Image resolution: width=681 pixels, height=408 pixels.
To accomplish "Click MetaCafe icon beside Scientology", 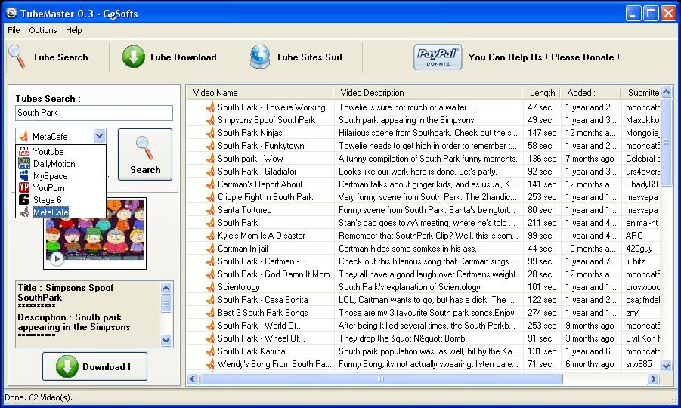I will pyautogui.click(x=210, y=287).
